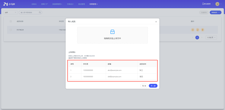Check the checkbox for member 973796239
This screenshot has height=110, width=225.
11,30
